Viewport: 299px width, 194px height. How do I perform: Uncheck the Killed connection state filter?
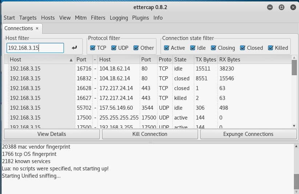271,48
